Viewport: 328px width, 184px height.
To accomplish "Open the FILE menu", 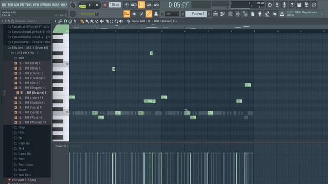I will pos(4,5).
